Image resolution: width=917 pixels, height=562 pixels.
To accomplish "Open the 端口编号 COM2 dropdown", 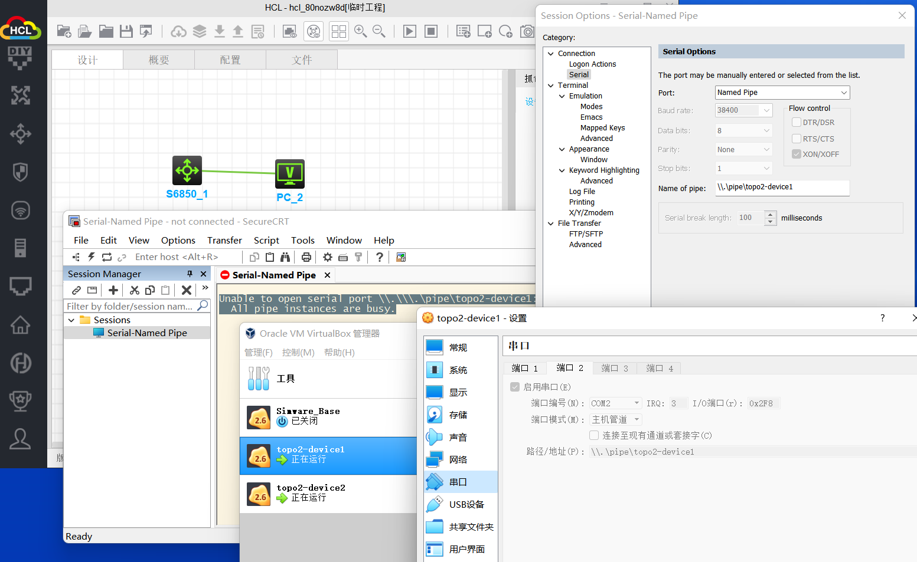I will click(615, 403).
